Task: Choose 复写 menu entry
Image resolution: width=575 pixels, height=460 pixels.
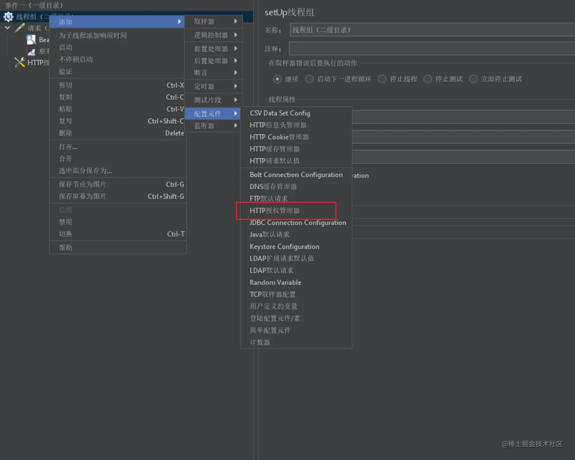Action: 118,121
